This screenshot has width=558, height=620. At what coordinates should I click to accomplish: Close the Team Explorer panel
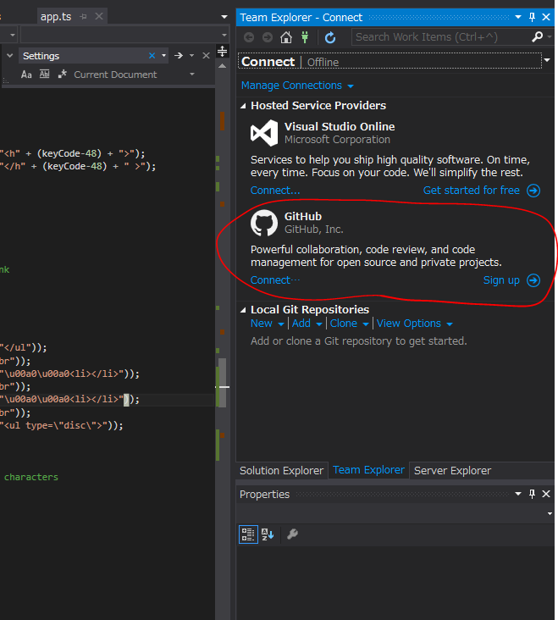click(546, 17)
